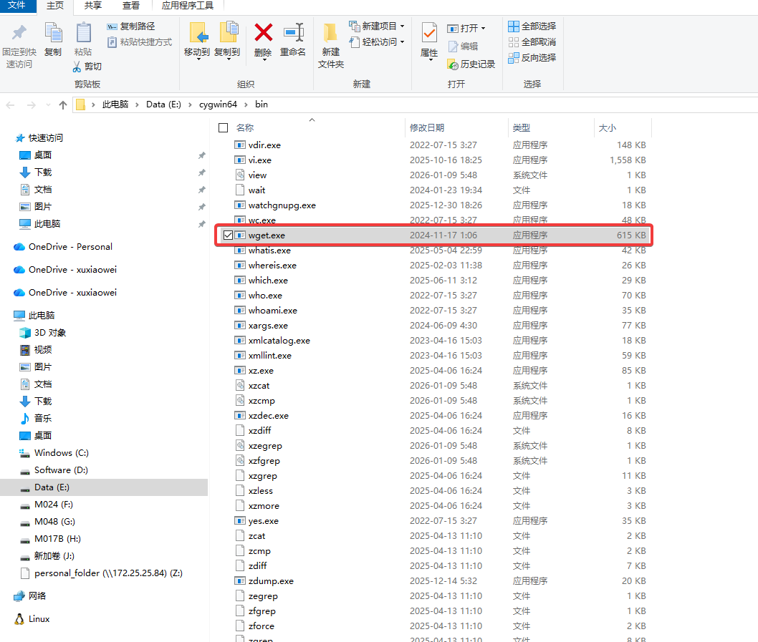Click the Up arrow navigation button

[63, 104]
